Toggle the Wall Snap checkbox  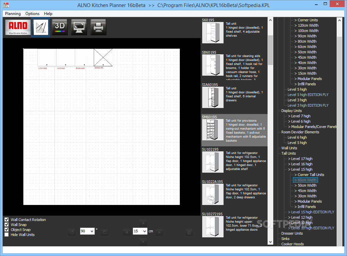(7, 225)
